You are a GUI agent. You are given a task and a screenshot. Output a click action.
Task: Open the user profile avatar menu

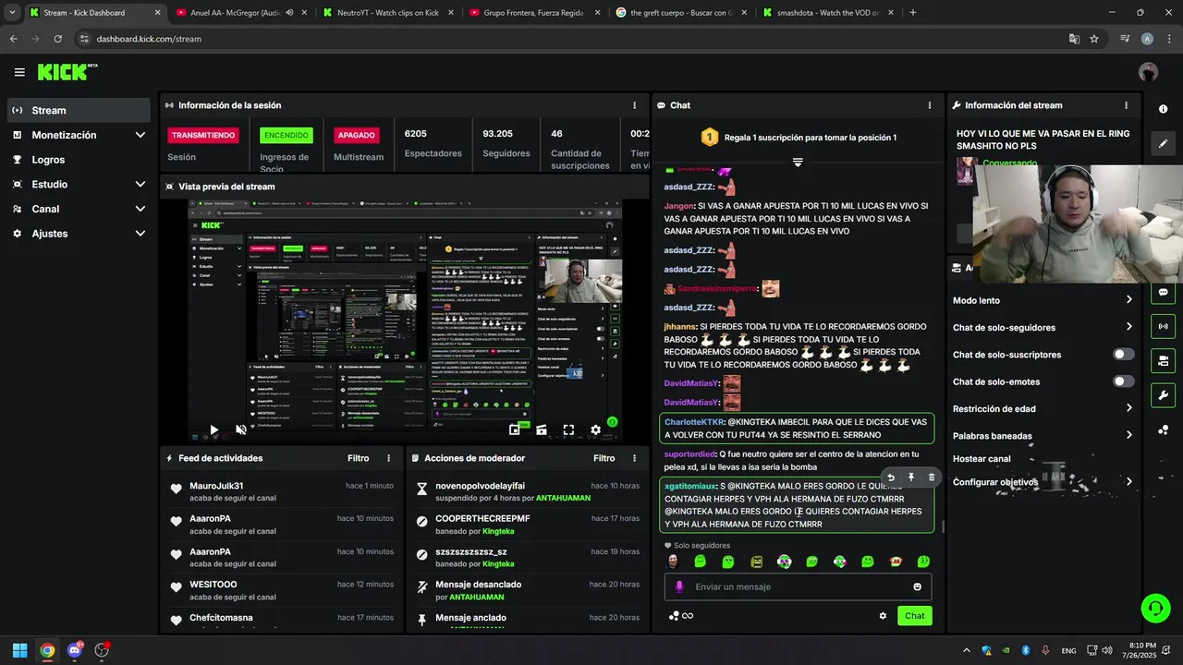point(1148,72)
